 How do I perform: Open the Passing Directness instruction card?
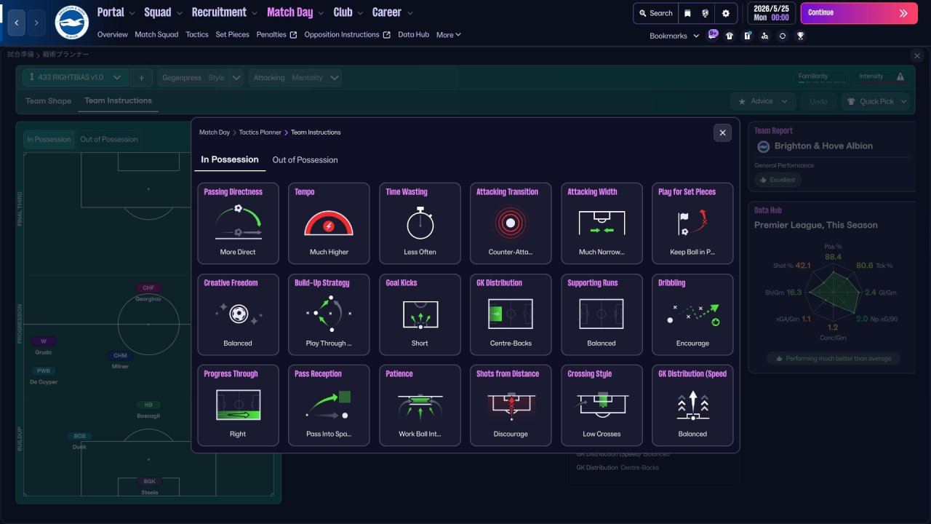238,223
